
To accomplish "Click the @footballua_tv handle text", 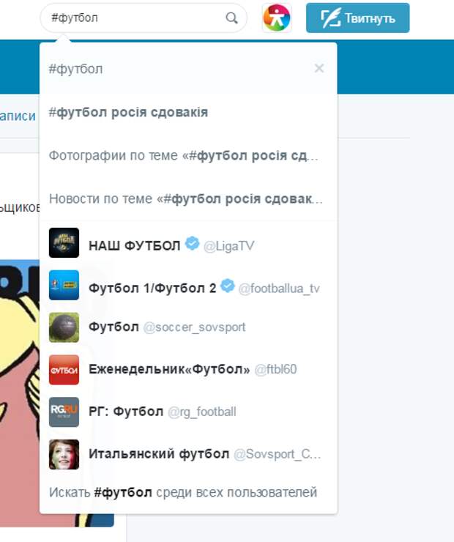I will pyautogui.click(x=279, y=289).
